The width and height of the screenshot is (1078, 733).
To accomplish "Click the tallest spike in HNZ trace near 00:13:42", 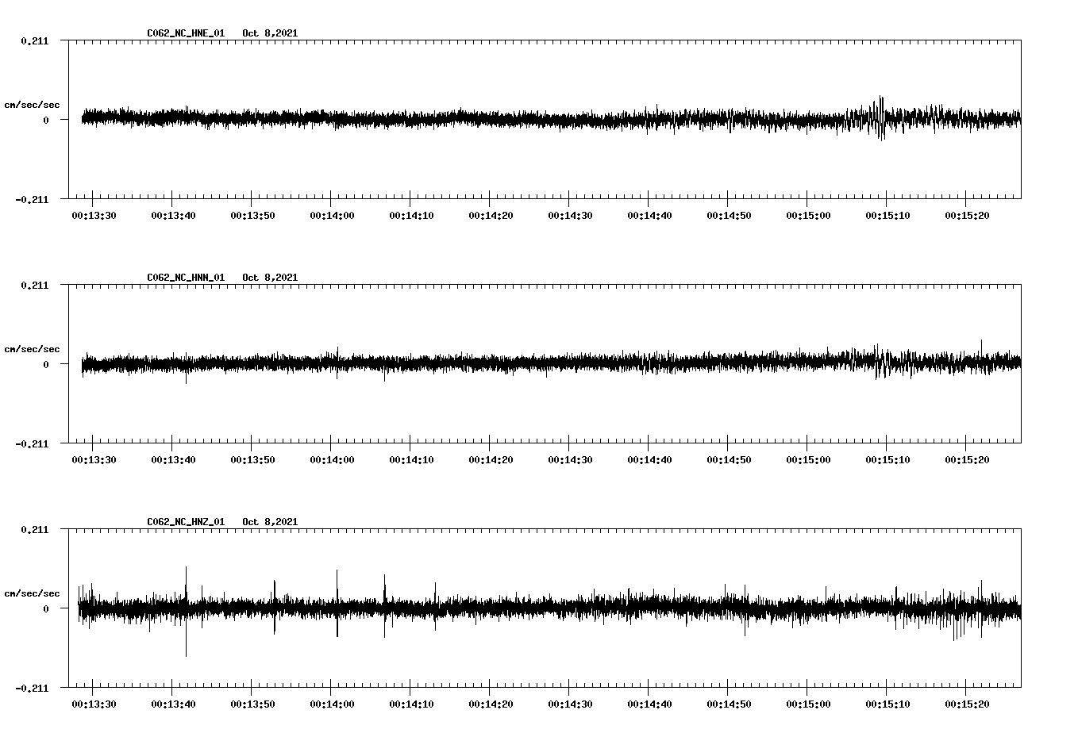I will pos(187,611).
